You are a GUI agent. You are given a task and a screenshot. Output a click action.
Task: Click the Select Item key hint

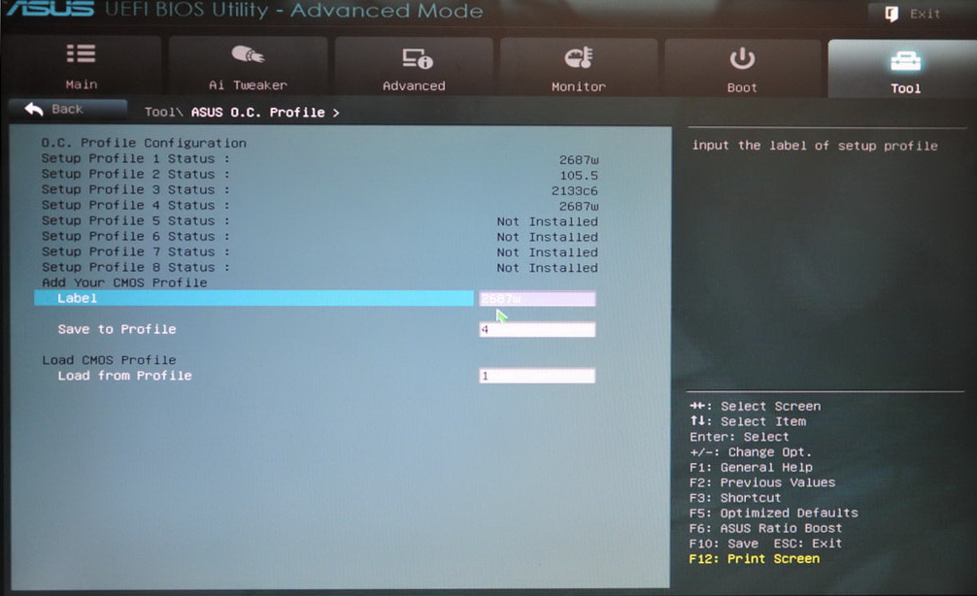click(x=748, y=421)
